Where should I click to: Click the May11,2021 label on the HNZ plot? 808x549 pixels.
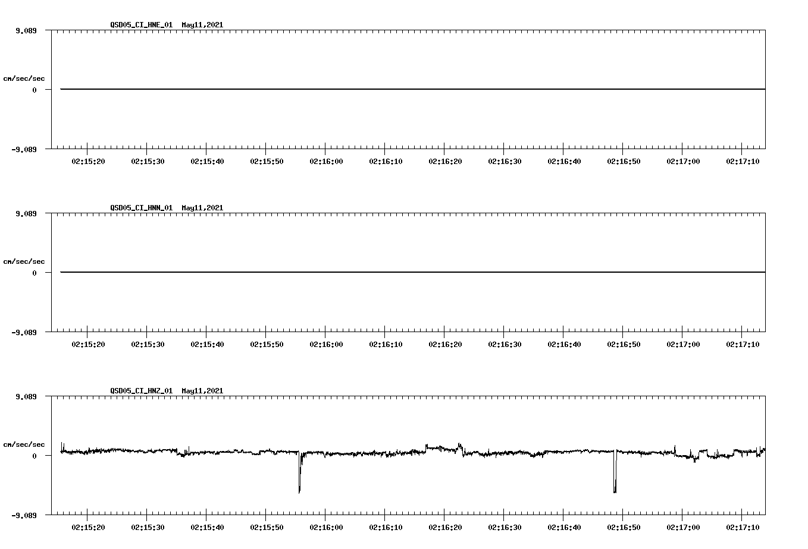[202, 391]
